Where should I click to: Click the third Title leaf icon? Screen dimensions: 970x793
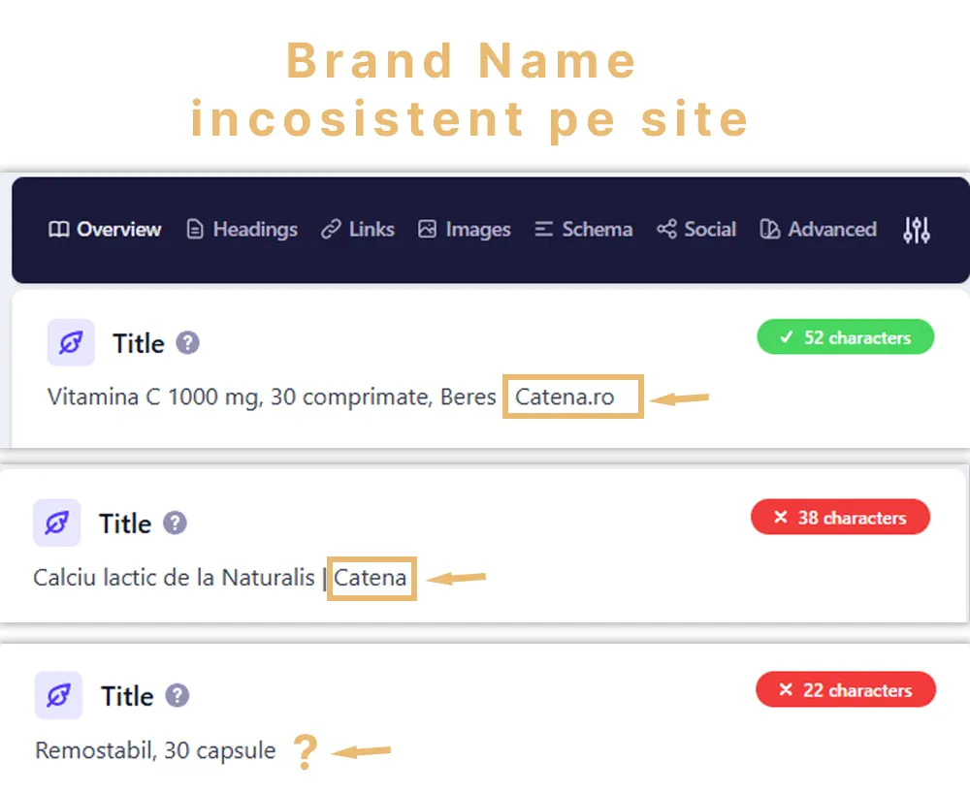tap(59, 696)
